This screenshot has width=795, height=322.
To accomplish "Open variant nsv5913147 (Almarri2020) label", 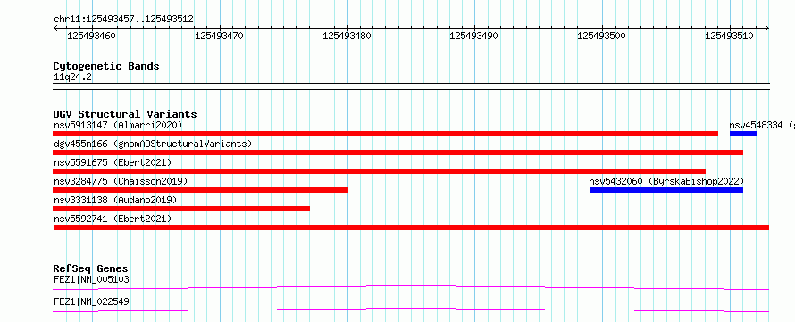I will (x=118, y=125).
